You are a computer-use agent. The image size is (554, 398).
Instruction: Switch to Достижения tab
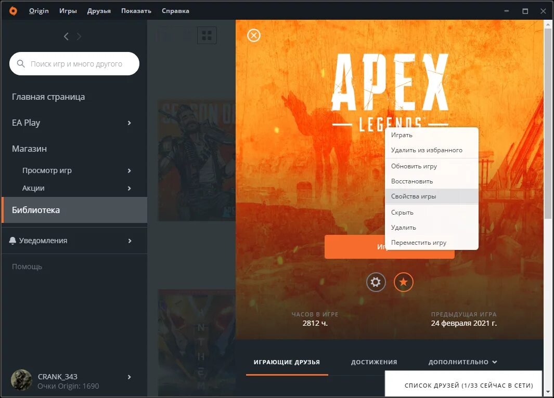click(x=374, y=362)
